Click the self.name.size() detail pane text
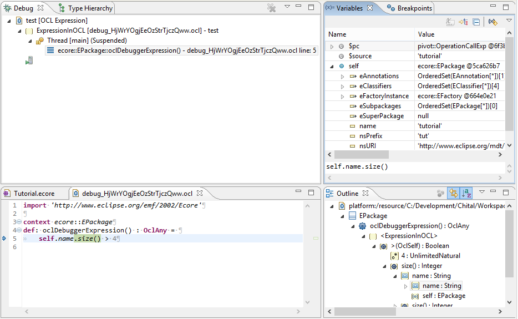Screen dimensions: 518x319 pyautogui.click(x=357, y=166)
